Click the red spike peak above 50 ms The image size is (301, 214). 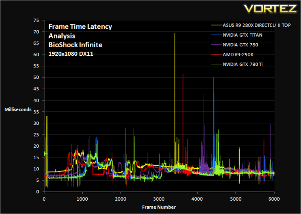tap(183, 74)
